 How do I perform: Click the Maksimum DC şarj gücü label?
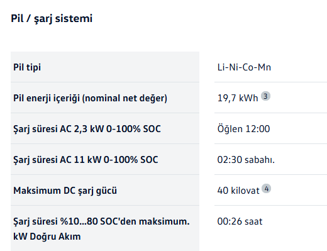coord(65,191)
